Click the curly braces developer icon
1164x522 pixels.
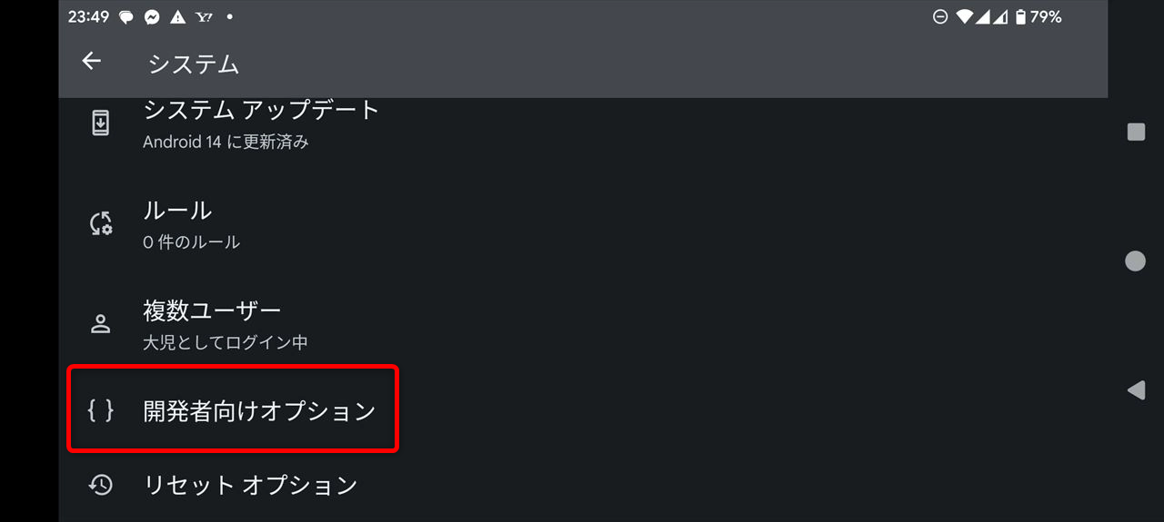(101, 410)
